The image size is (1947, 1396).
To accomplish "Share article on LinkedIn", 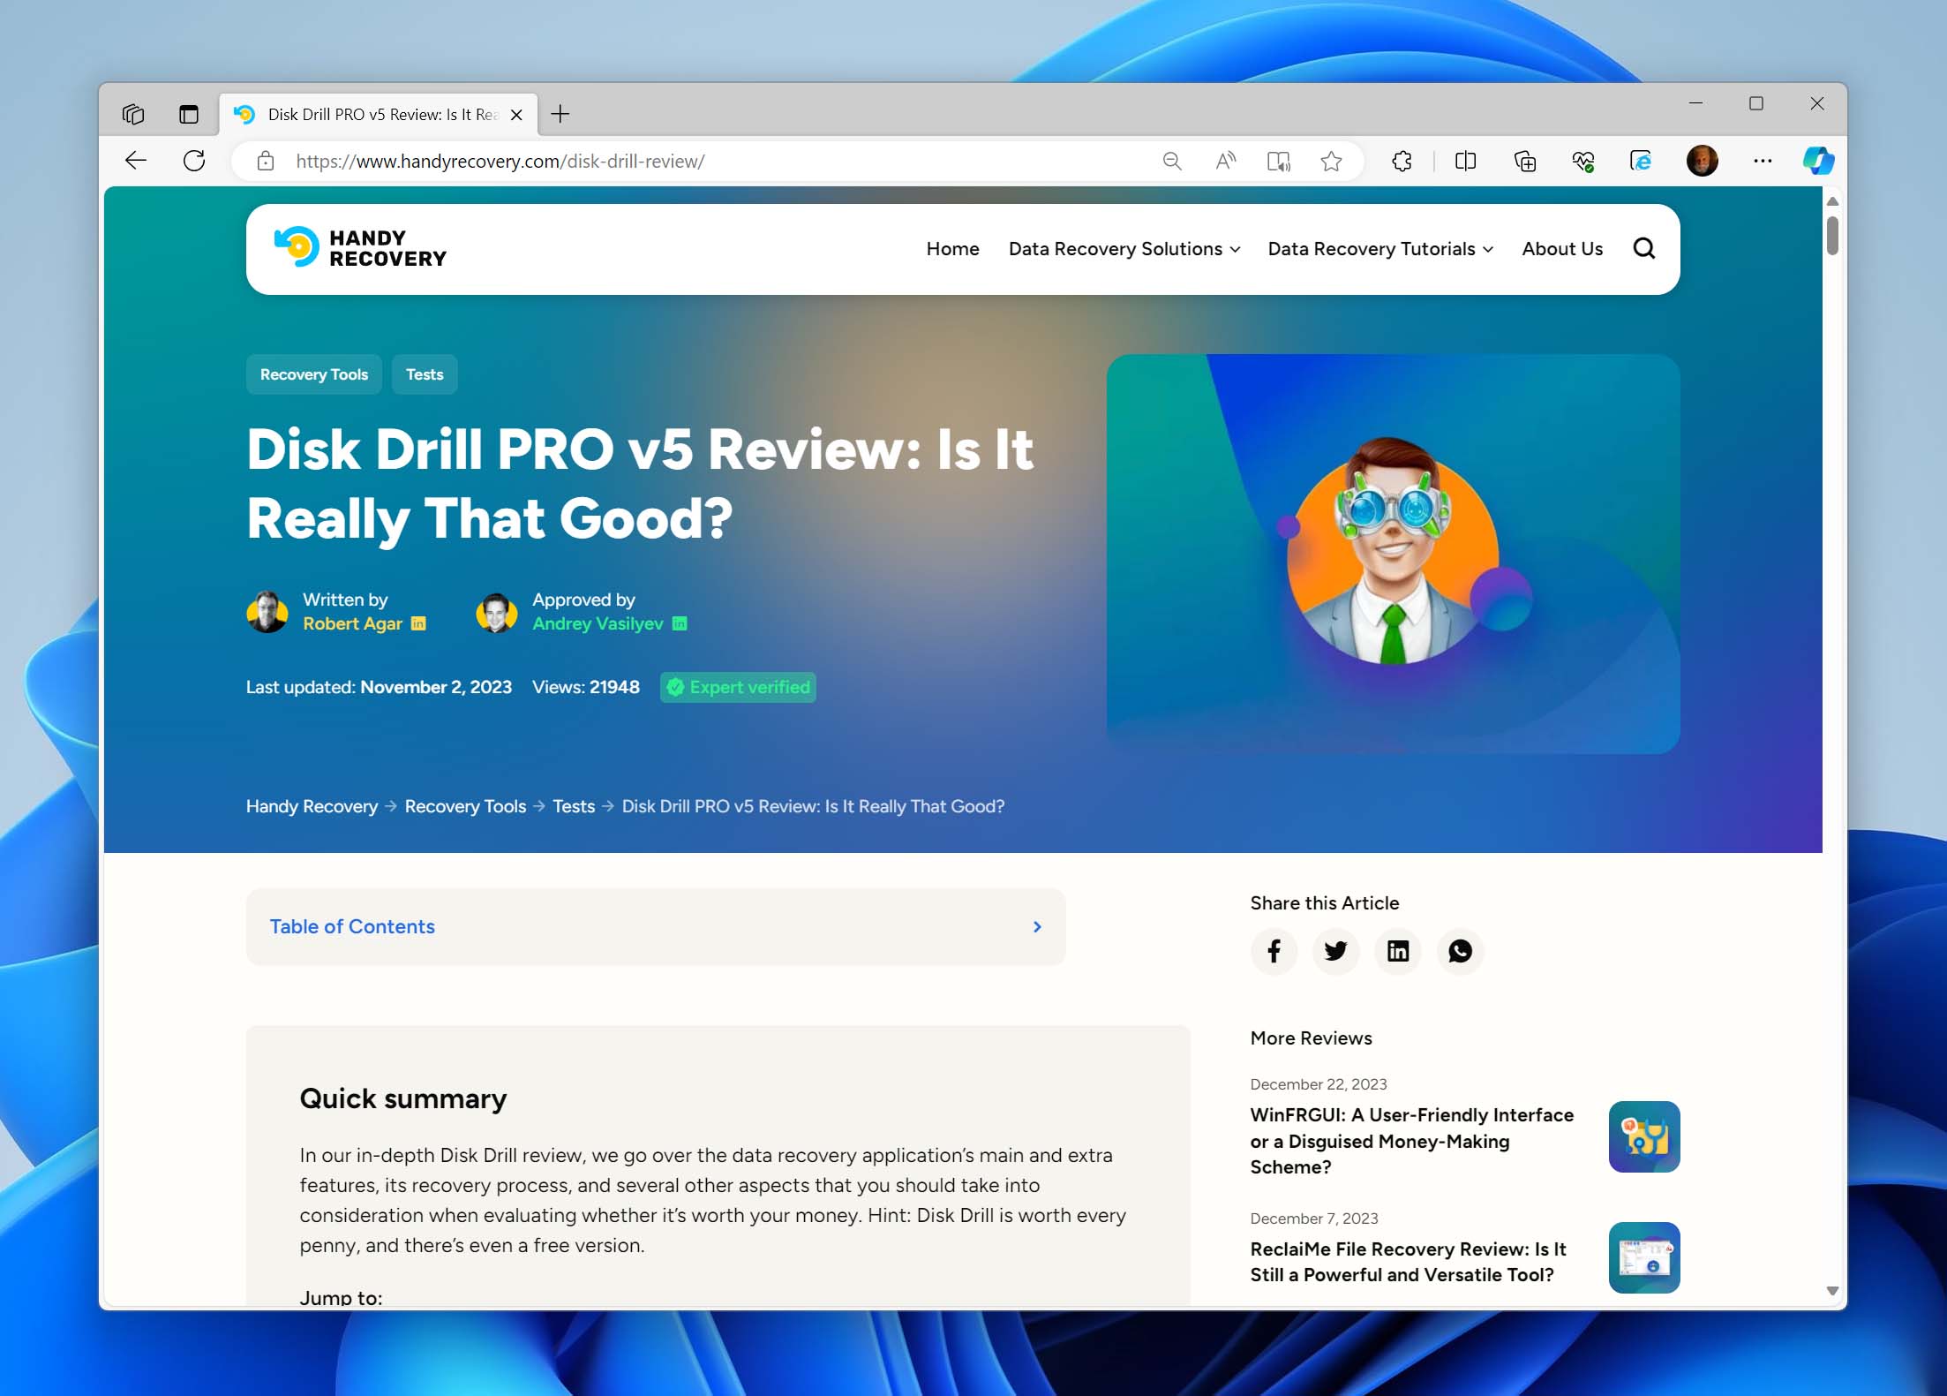I will (1398, 951).
